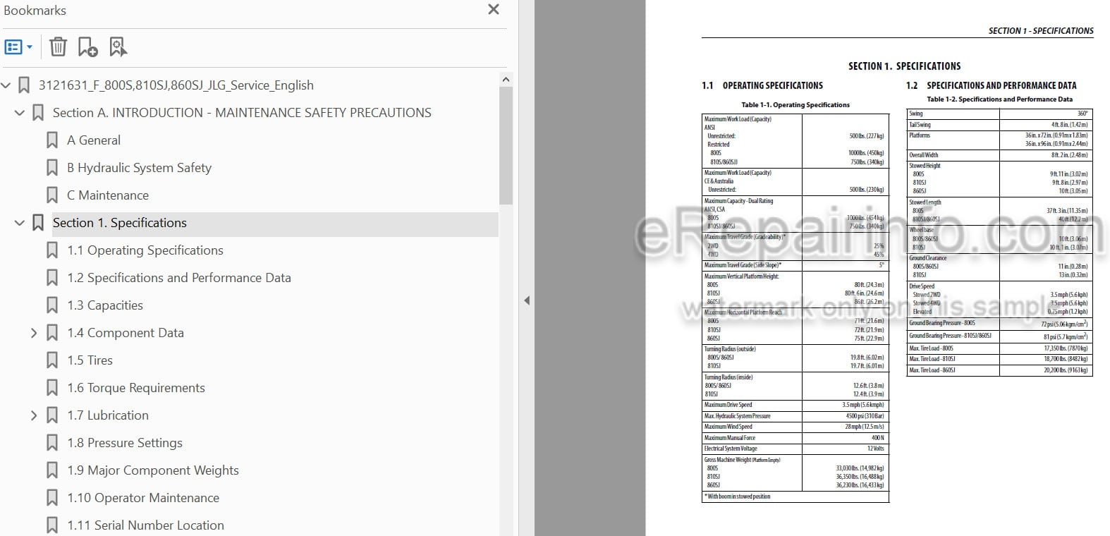Viewport: 1110px width, 536px height.
Task: Click bookmark icon beside 1.9 Major Component Weights
Action: coord(52,470)
